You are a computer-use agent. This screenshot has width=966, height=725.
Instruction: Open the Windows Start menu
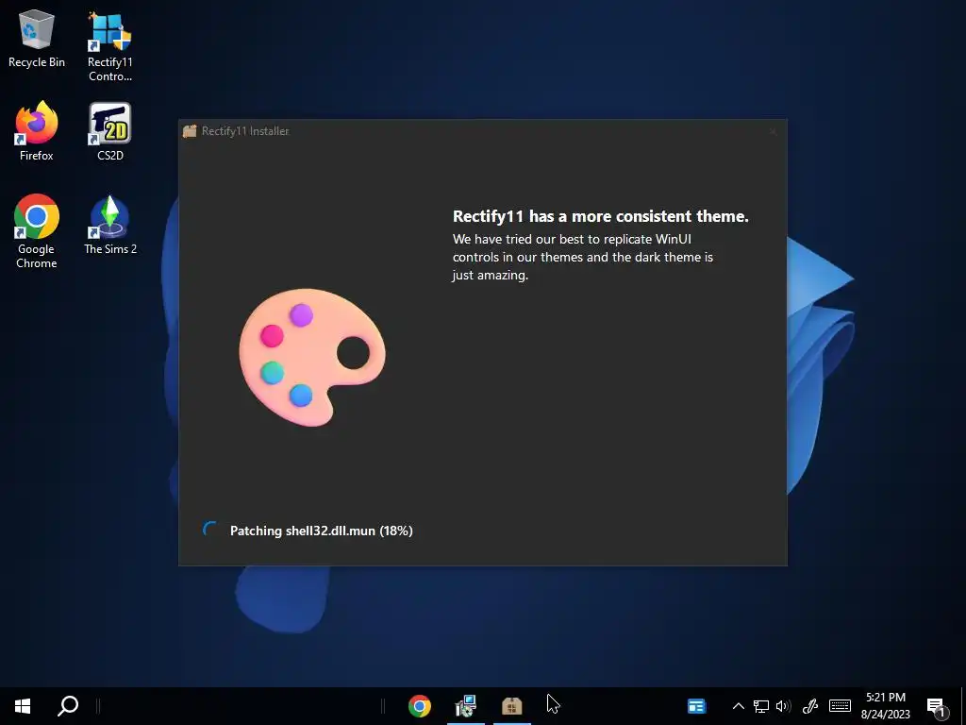pyautogui.click(x=23, y=706)
